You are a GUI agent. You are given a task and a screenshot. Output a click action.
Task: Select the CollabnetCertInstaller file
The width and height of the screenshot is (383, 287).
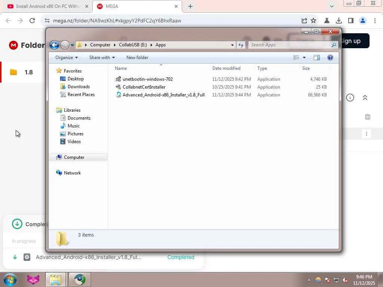point(144,87)
